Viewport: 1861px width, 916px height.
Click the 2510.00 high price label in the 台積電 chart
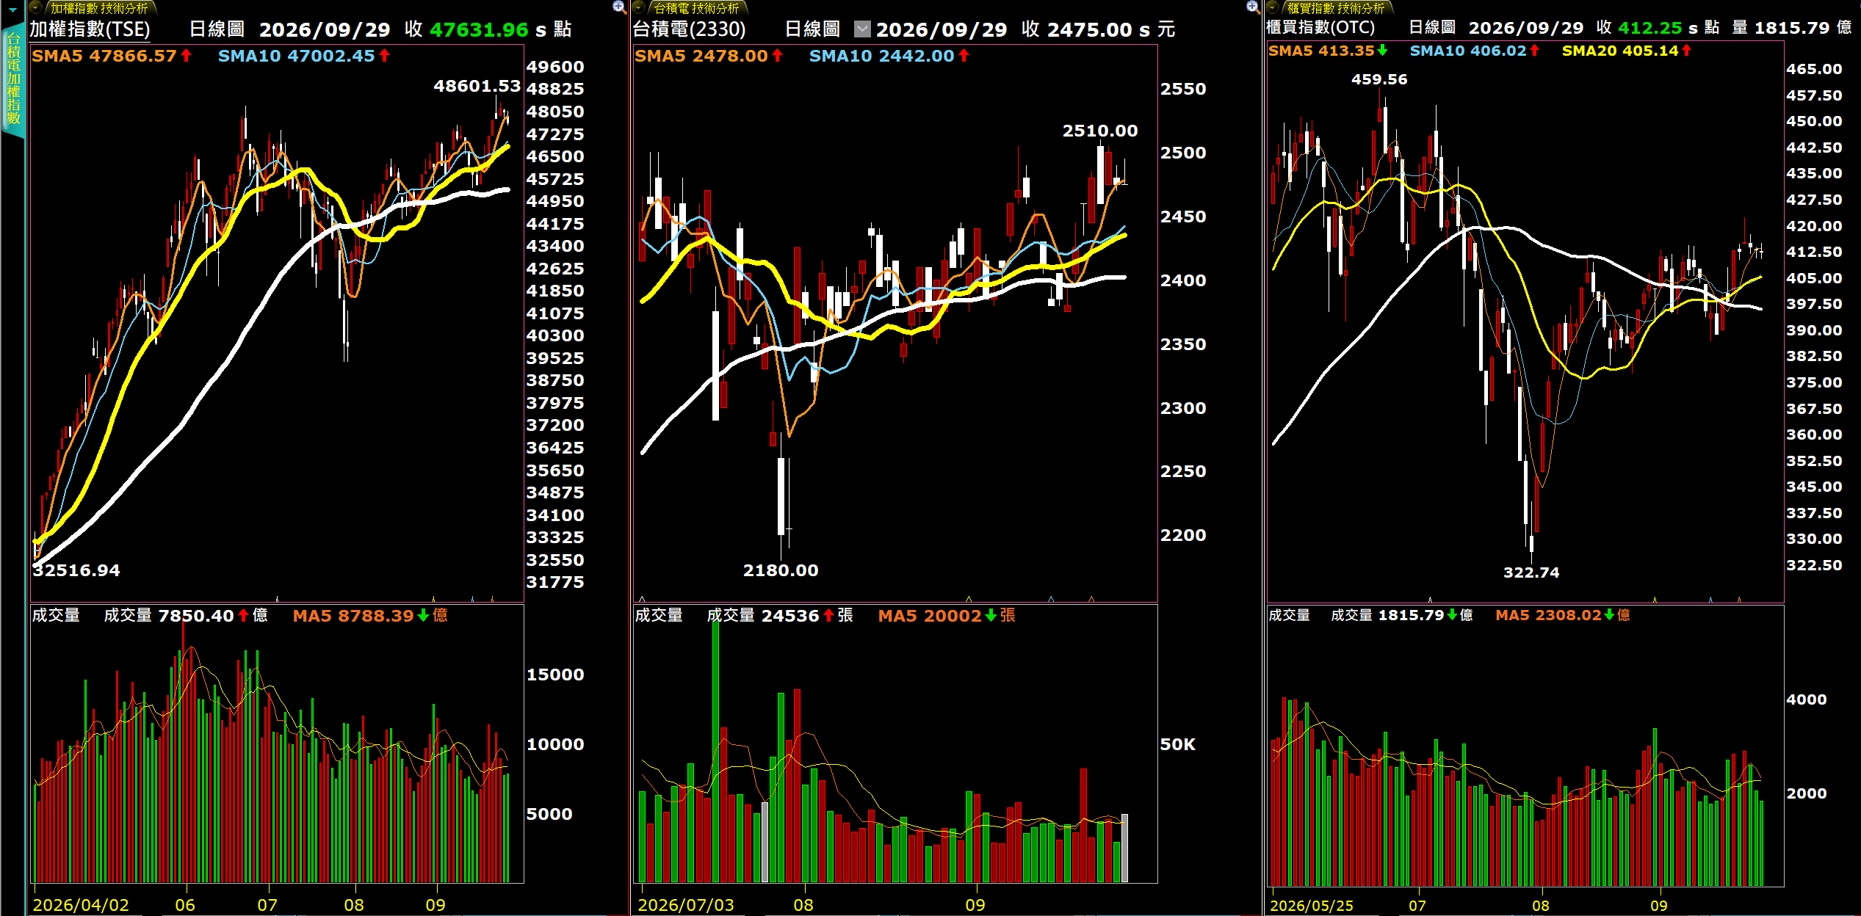[x=1099, y=131]
